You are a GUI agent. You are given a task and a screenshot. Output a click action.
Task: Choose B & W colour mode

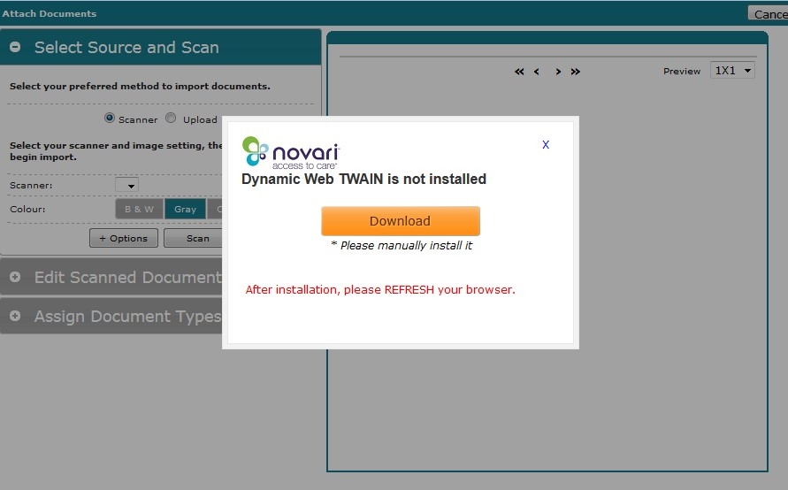pos(139,209)
